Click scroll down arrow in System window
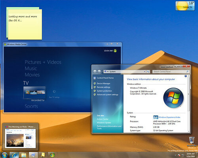Image resolution: width=198 pixels, height=158 pixels. pyautogui.click(x=188, y=131)
